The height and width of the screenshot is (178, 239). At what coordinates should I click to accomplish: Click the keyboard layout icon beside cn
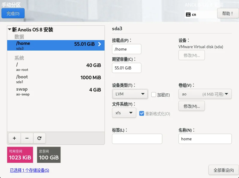(188, 14)
